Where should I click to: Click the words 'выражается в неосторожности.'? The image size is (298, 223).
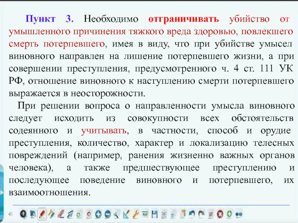pos(77,94)
